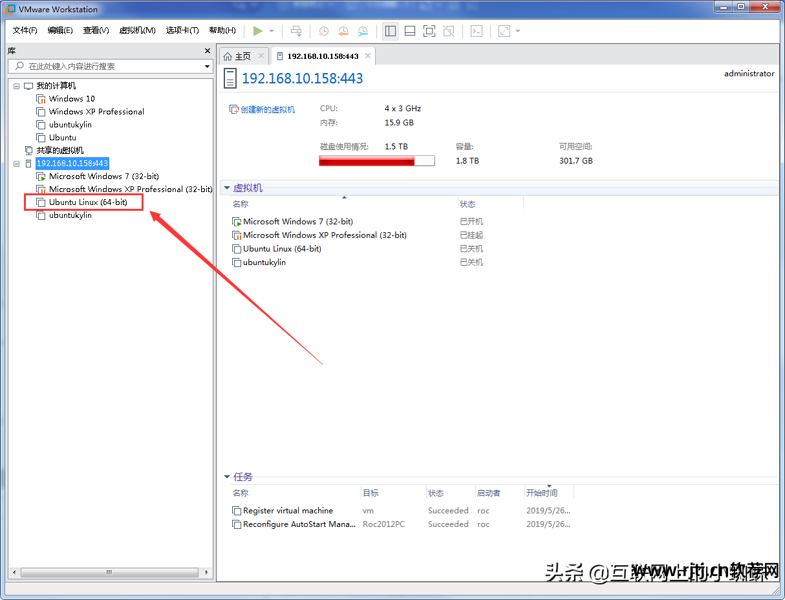785x600 pixels.
Task: Collapse the 192.168.10.158:443 tree node
Action: click(16, 164)
